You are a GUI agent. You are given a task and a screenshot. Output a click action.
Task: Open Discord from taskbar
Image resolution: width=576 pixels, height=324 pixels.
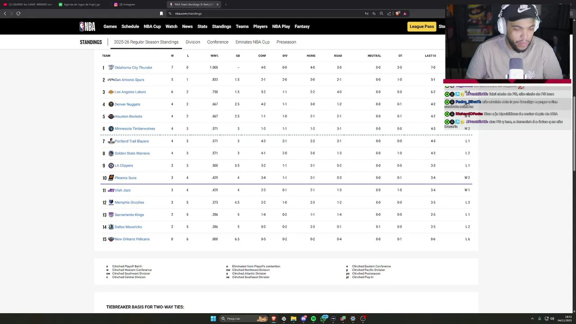(x=304, y=319)
